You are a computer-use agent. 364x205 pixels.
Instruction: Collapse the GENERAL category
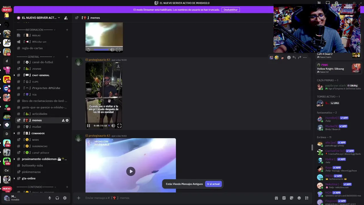coord(36,57)
